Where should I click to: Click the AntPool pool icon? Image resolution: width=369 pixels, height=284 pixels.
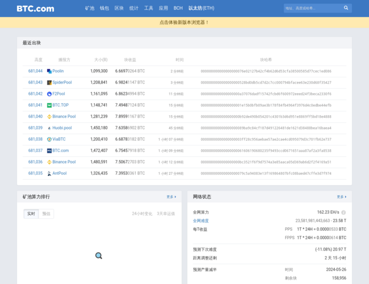(x=49, y=173)
